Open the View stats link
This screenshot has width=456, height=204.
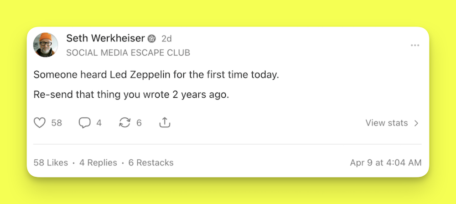[387, 123]
